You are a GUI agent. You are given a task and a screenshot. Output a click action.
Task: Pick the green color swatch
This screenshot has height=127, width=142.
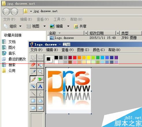(98, 58)
